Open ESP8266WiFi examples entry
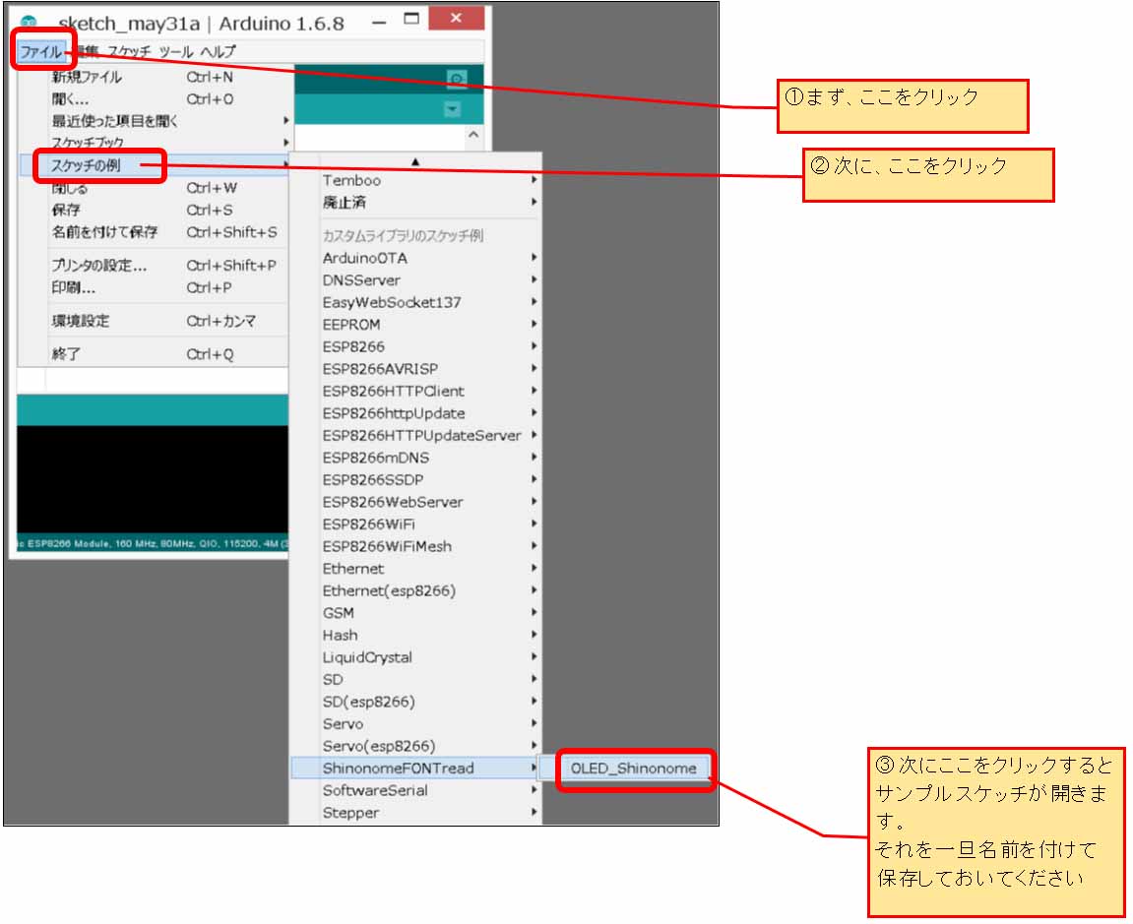 tap(415, 524)
